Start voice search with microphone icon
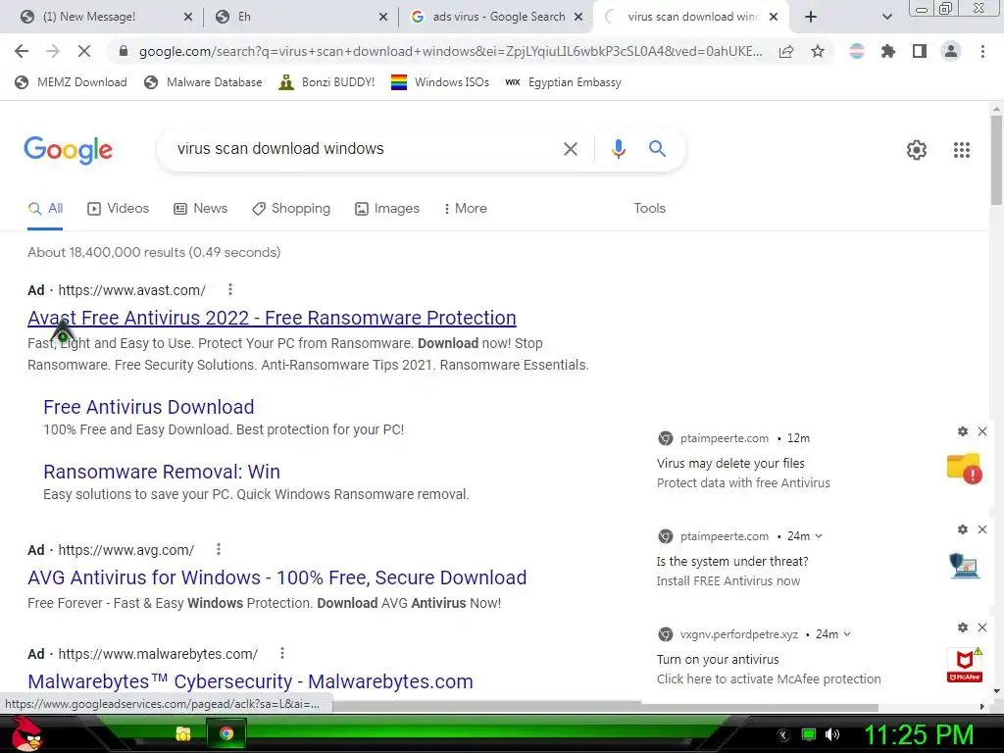This screenshot has width=1004, height=753. (x=618, y=149)
